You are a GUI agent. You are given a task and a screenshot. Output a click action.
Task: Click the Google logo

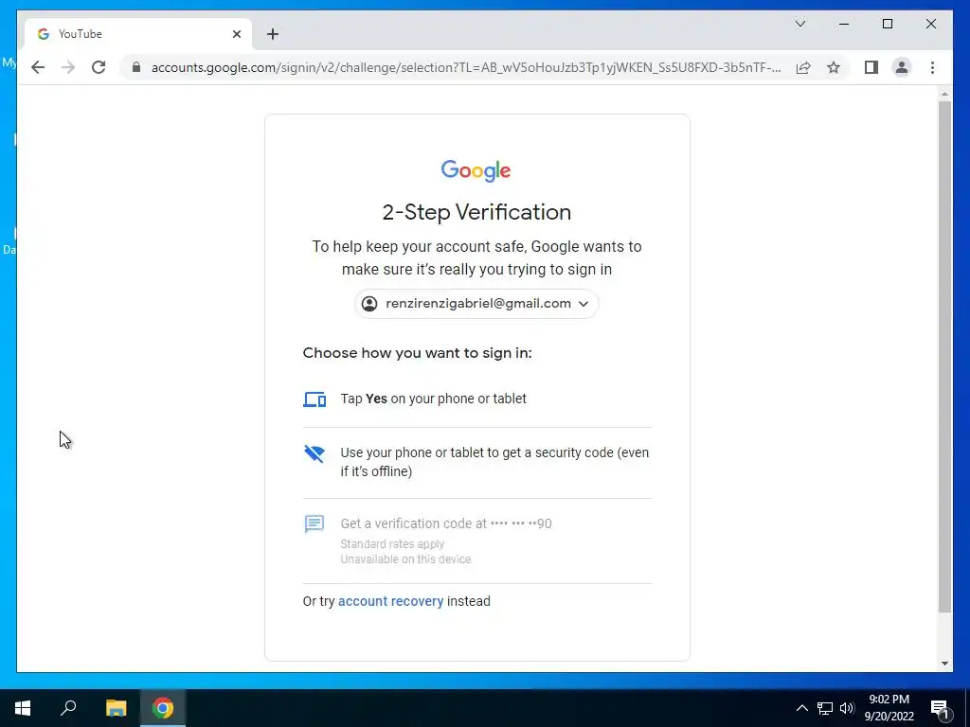476,170
